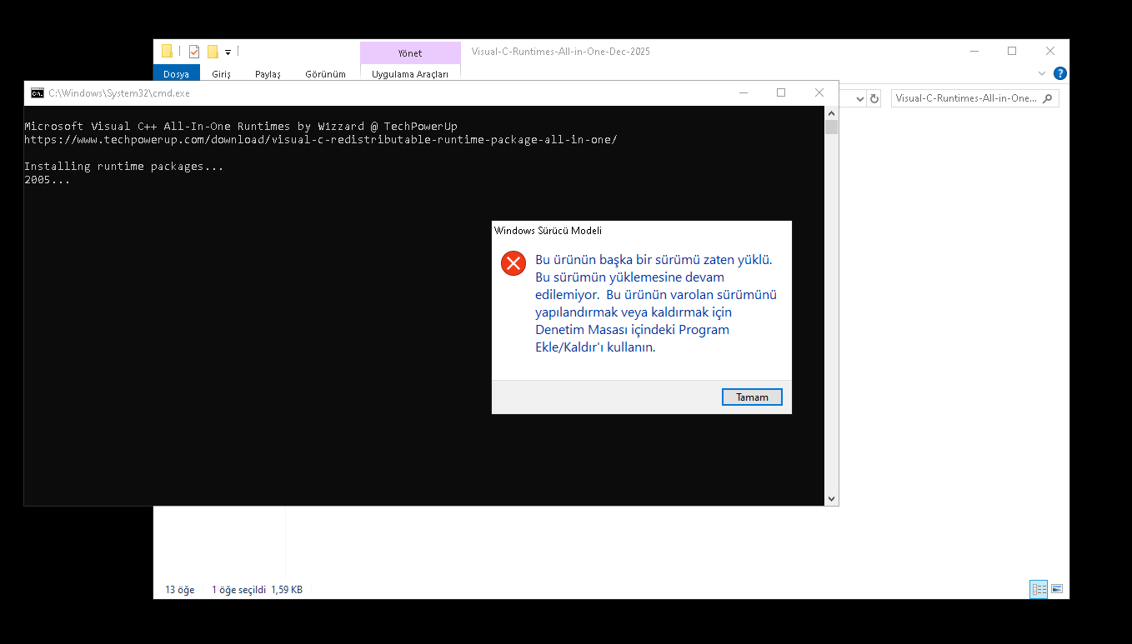Click the 'Windows Sürücü Modeli' dialog title
Viewport: 1132px width, 644px height.
548,231
